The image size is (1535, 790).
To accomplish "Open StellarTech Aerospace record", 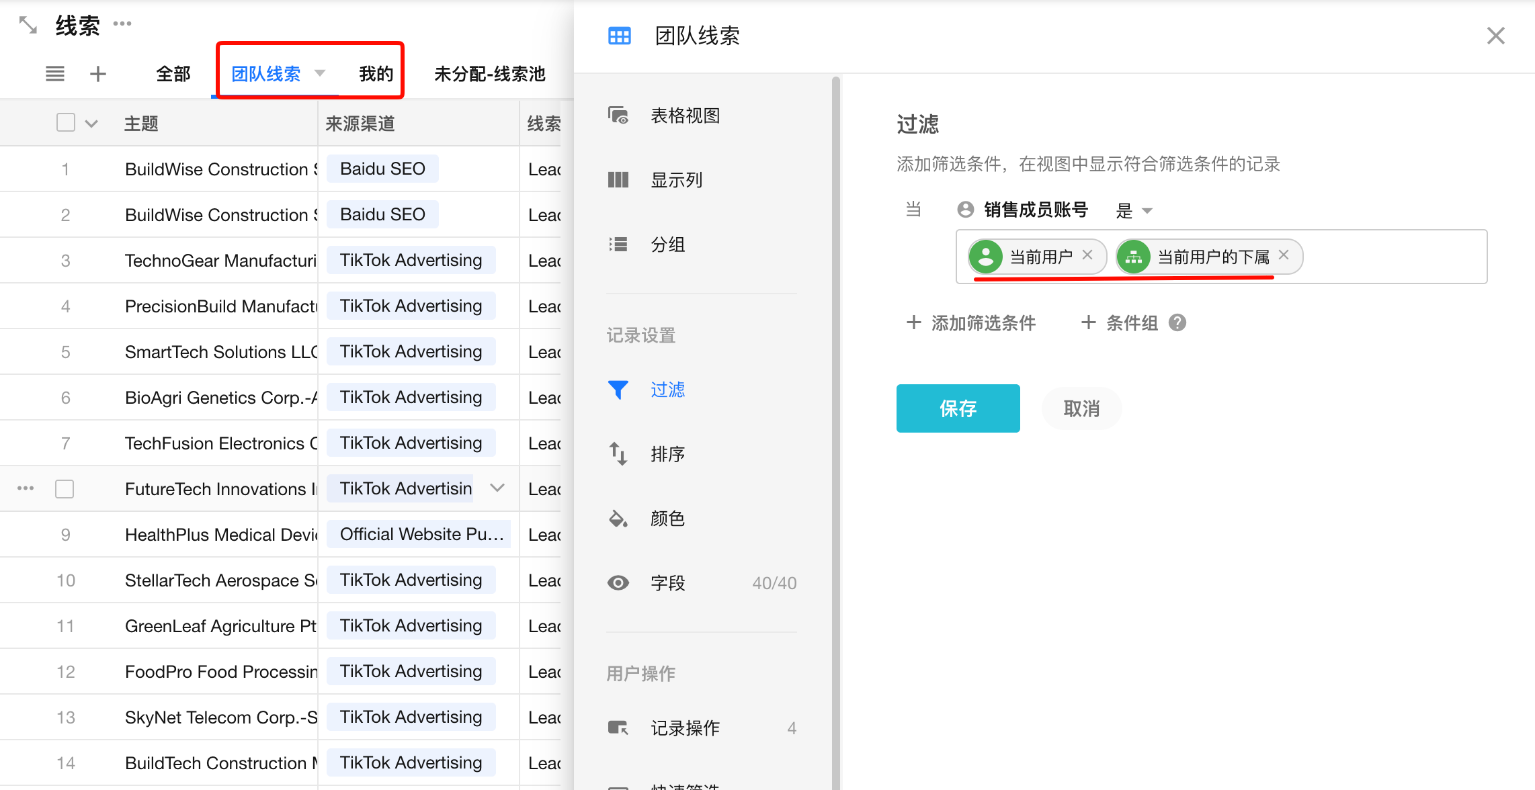I will pyautogui.click(x=220, y=580).
